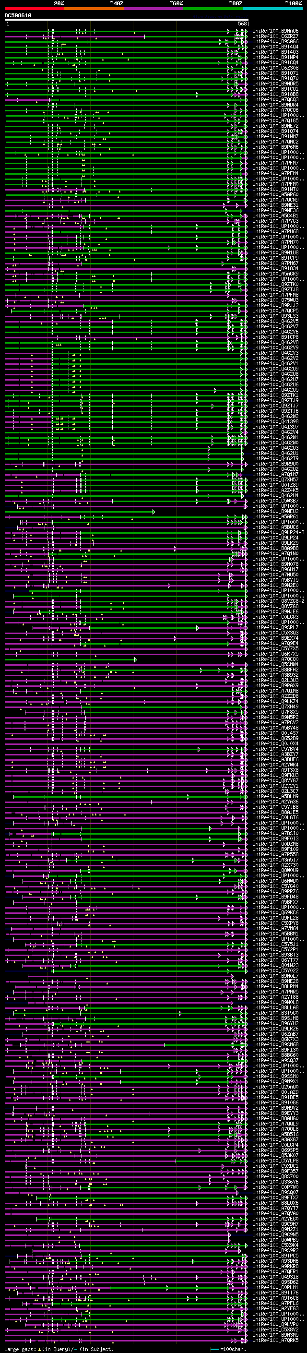The height and width of the screenshot is (1353, 307).
Task: Click the orange ~40% identity legend segment
Action: (x=94, y=9)
